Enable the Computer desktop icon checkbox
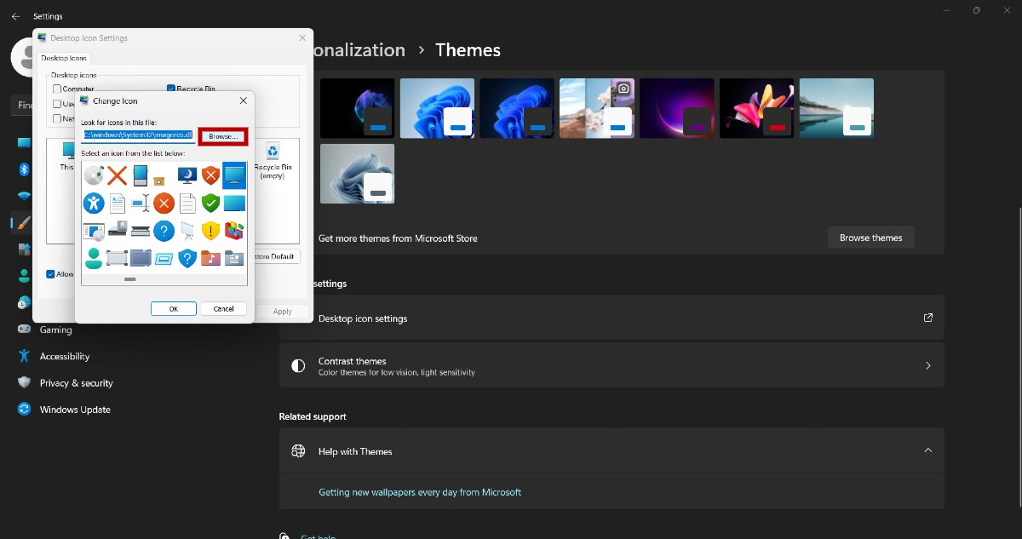This screenshot has width=1022, height=539. pyautogui.click(x=57, y=89)
